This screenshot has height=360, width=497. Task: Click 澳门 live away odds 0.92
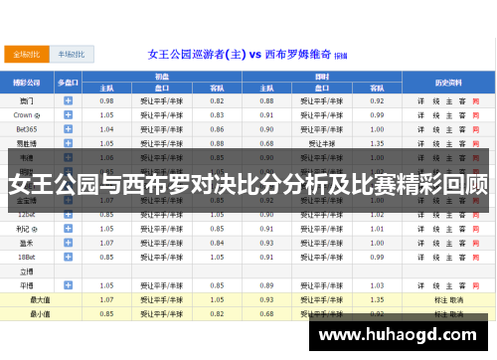[x=377, y=101]
